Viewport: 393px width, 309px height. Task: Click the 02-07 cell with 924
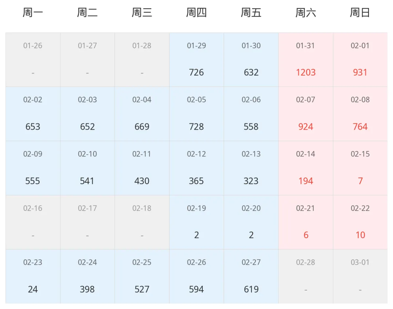pos(306,114)
